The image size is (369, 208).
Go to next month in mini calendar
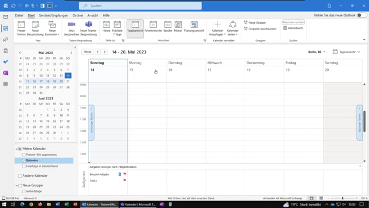[71, 53]
